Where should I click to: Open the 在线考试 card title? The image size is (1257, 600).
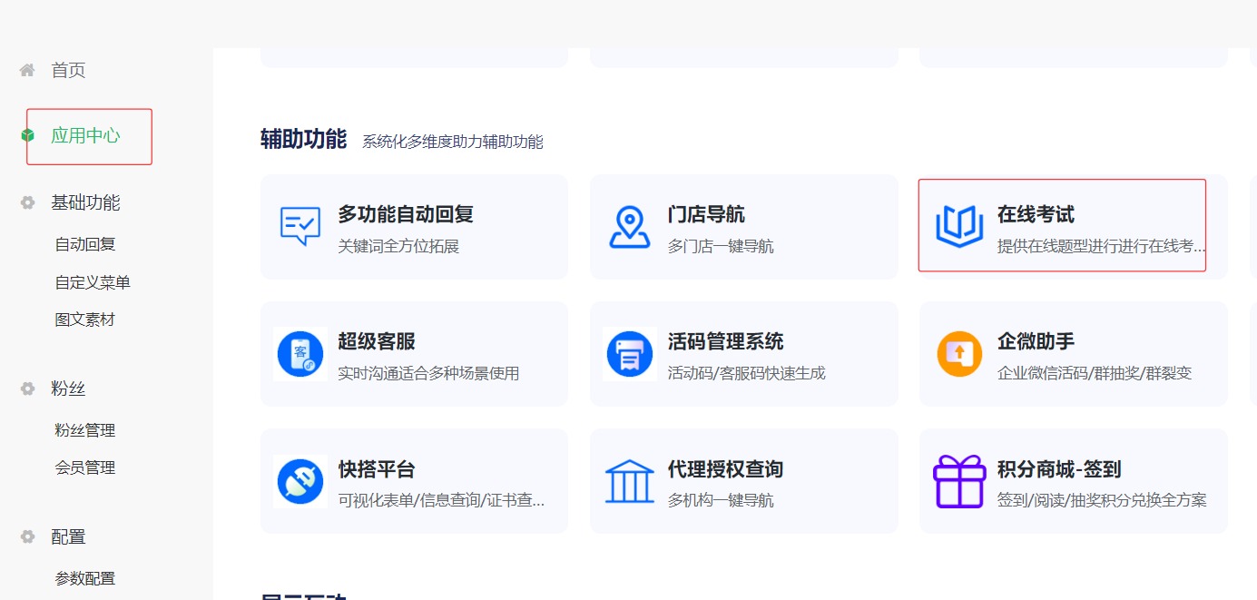coord(1036,214)
